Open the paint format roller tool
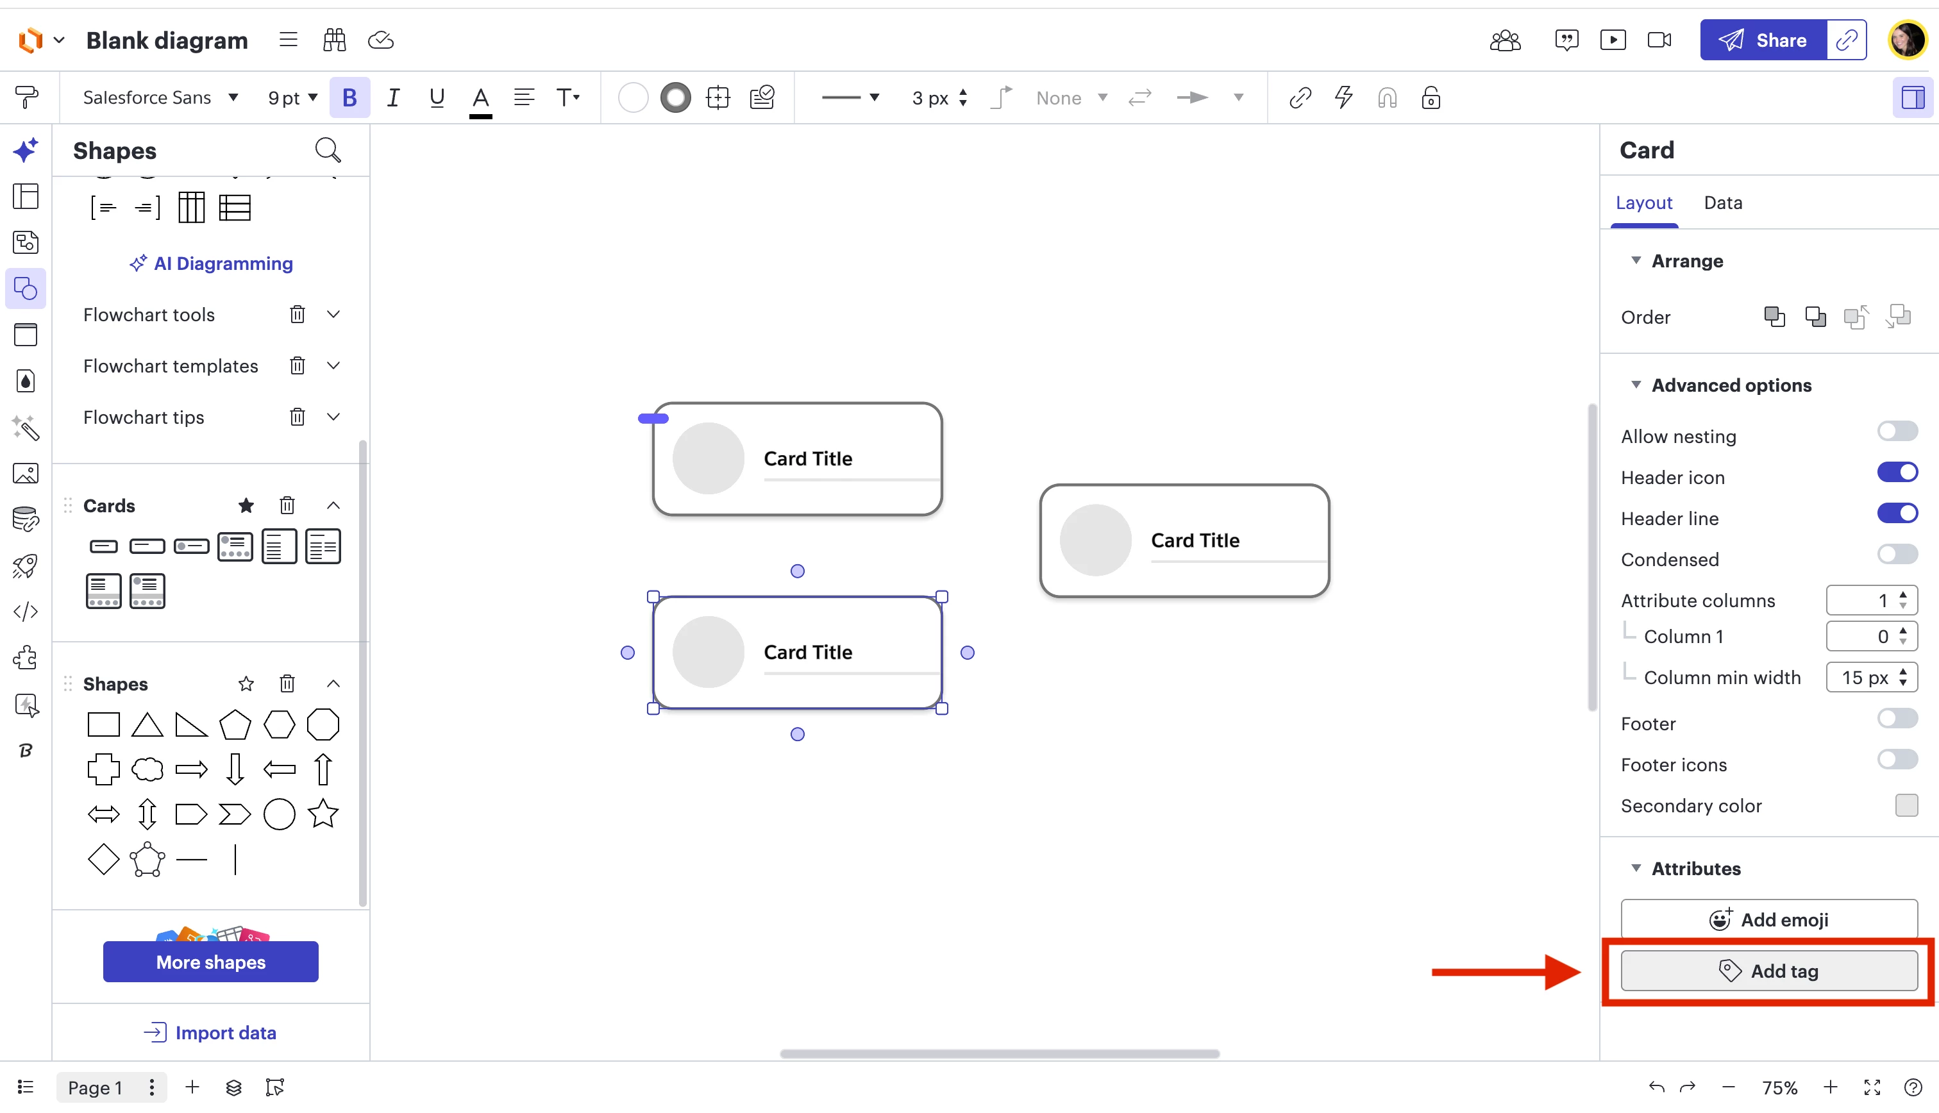Viewport: 1939px width, 1113px height. click(x=26, y=98)
